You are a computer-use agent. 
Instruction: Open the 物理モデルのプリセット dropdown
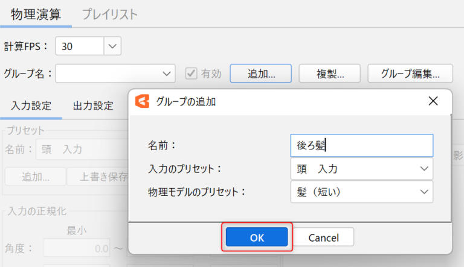click(361, 192)
